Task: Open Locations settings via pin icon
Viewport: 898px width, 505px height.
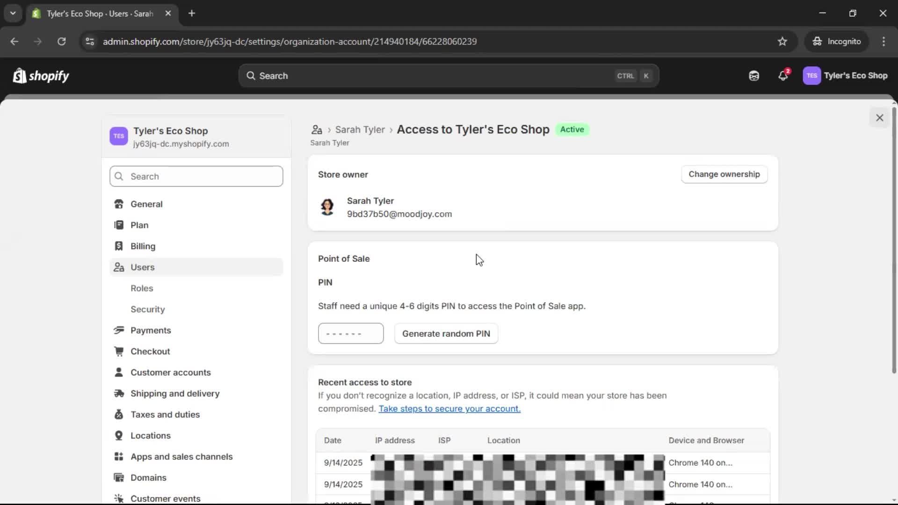Action: coord(119,435)
